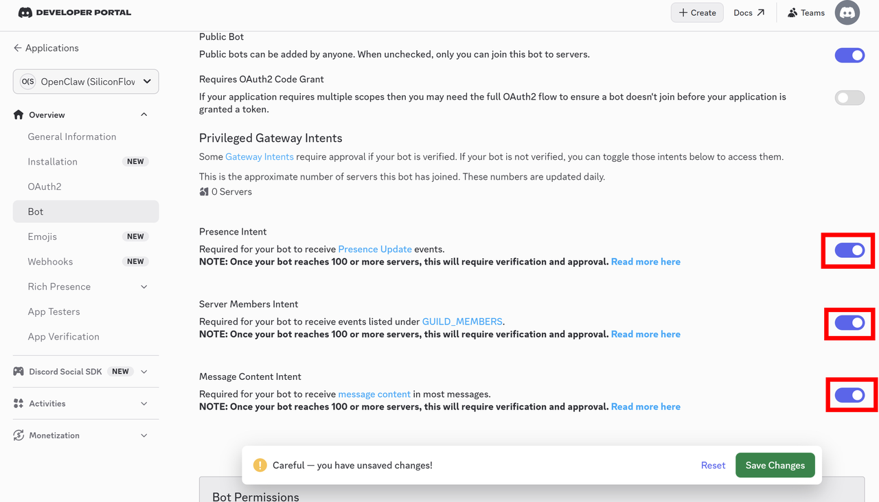Click the Monetization icon in sidebar
Viewport: 879px width, 502px height.
coord(19,435)
